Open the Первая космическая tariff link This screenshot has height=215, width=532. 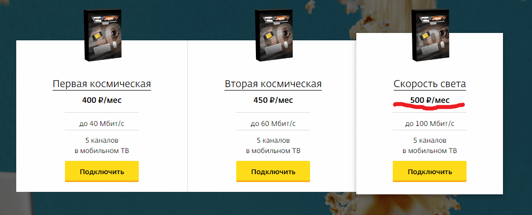[102, 84]
